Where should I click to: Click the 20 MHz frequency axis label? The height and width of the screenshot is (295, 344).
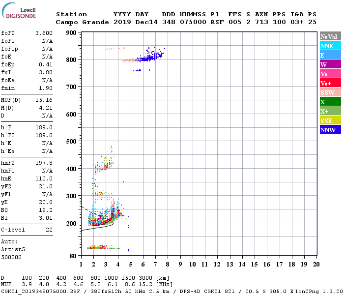coord(316,265)
